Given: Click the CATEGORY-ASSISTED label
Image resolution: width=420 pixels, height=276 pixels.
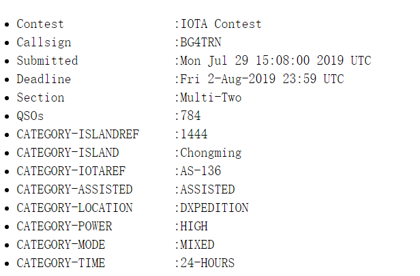Looking at the screenshot, I should coord(74,189).
